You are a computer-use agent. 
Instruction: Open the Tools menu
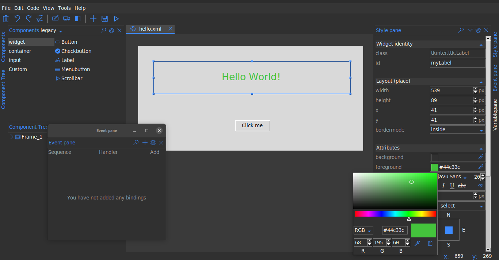coord(64,8)
